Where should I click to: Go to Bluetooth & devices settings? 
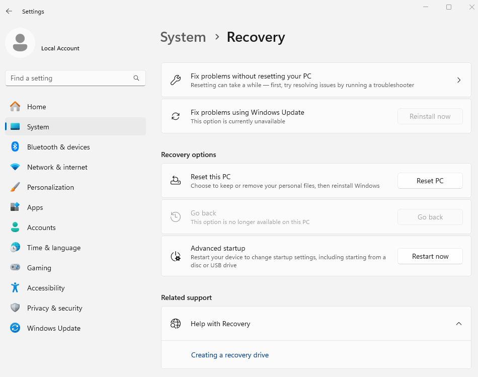click(75, 147)
